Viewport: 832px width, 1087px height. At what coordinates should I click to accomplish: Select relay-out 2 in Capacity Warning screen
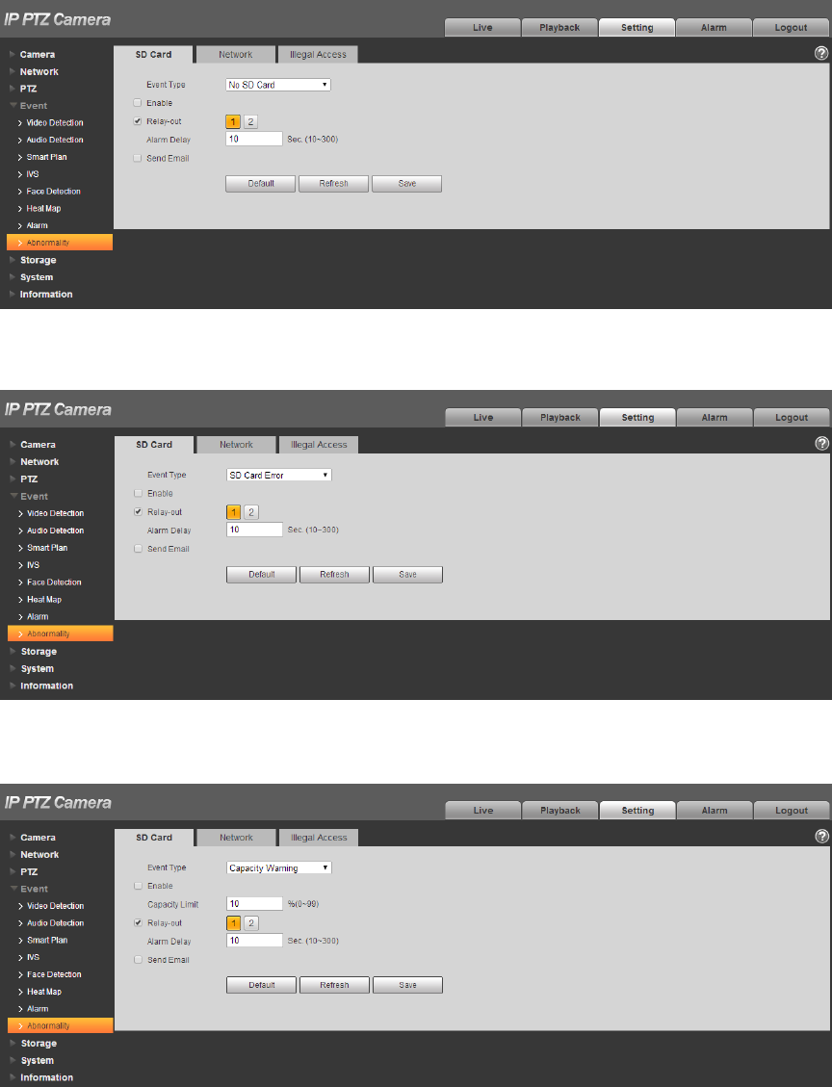click(251, 923)
